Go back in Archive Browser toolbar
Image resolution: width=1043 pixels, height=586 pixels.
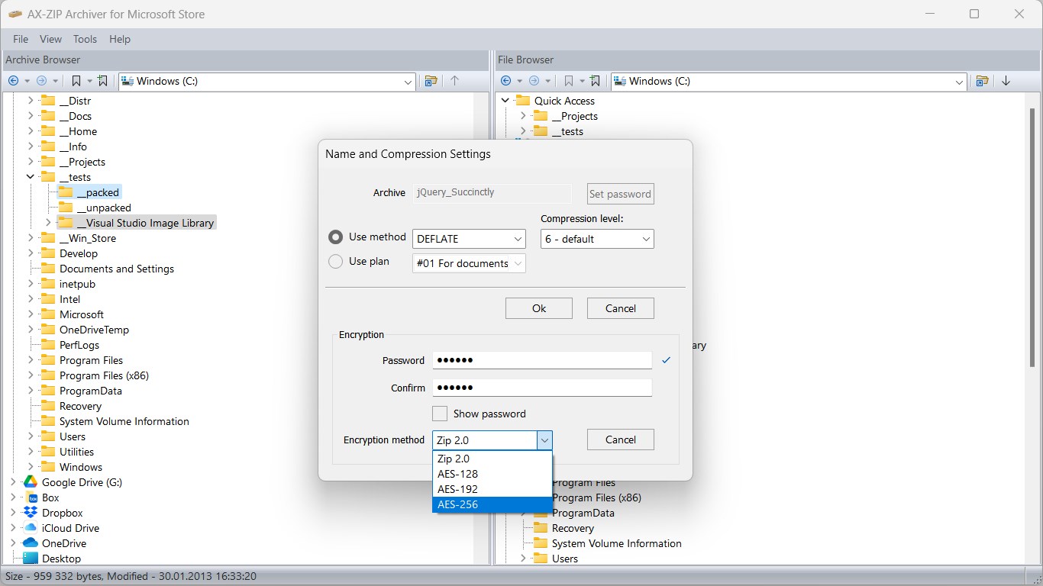pos(13,81)
